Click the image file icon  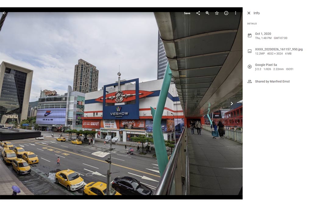250,51
